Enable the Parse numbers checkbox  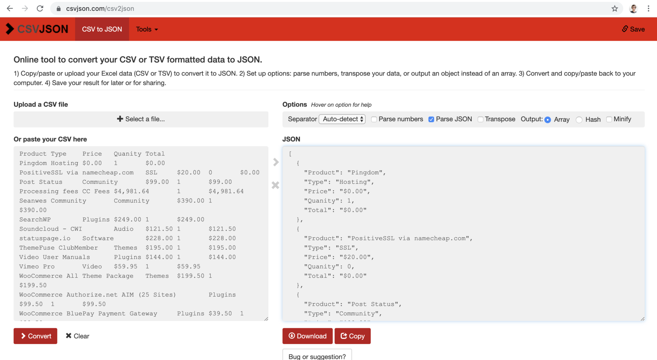pos(374,119)
